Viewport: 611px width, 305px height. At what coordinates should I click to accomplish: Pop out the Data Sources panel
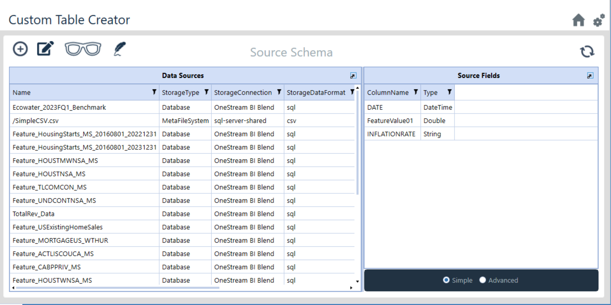tap(353, 76)
